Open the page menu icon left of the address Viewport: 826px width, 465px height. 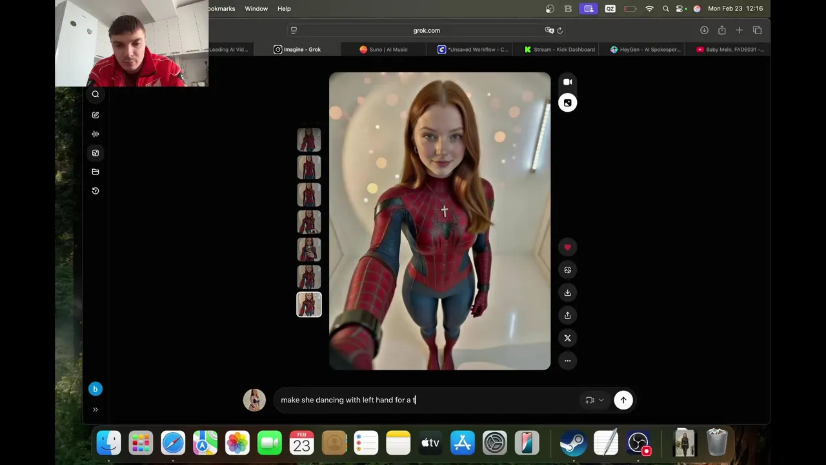tap(294, 30)
